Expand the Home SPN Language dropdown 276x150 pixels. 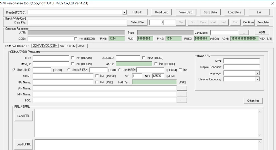pos(257,73)
